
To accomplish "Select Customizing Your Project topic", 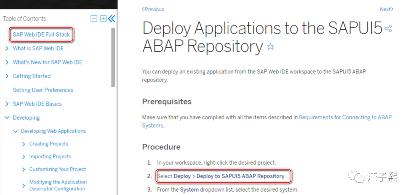I will pyautogui.click(x=58, y=170).
